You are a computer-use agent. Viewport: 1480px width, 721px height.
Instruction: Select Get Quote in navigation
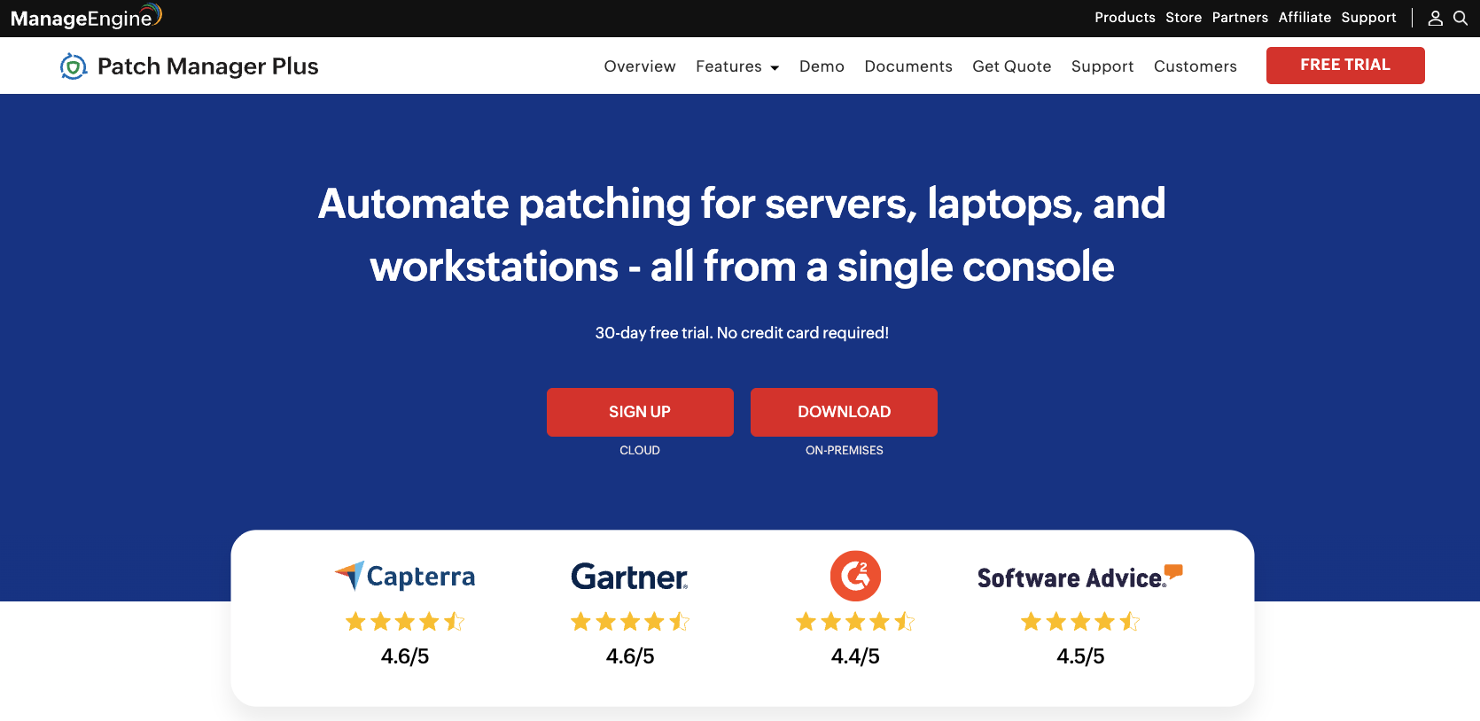pyautogui.click(x=1012, y=66)
